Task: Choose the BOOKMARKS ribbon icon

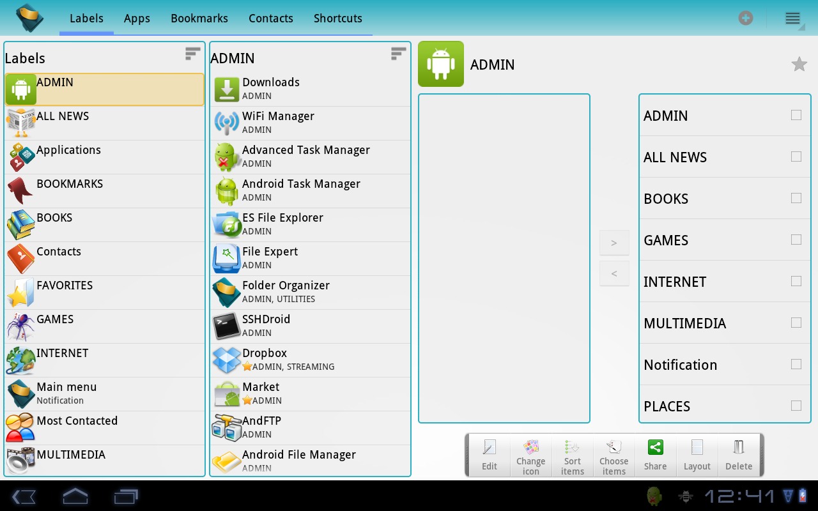Action: (x=20, y=191)
